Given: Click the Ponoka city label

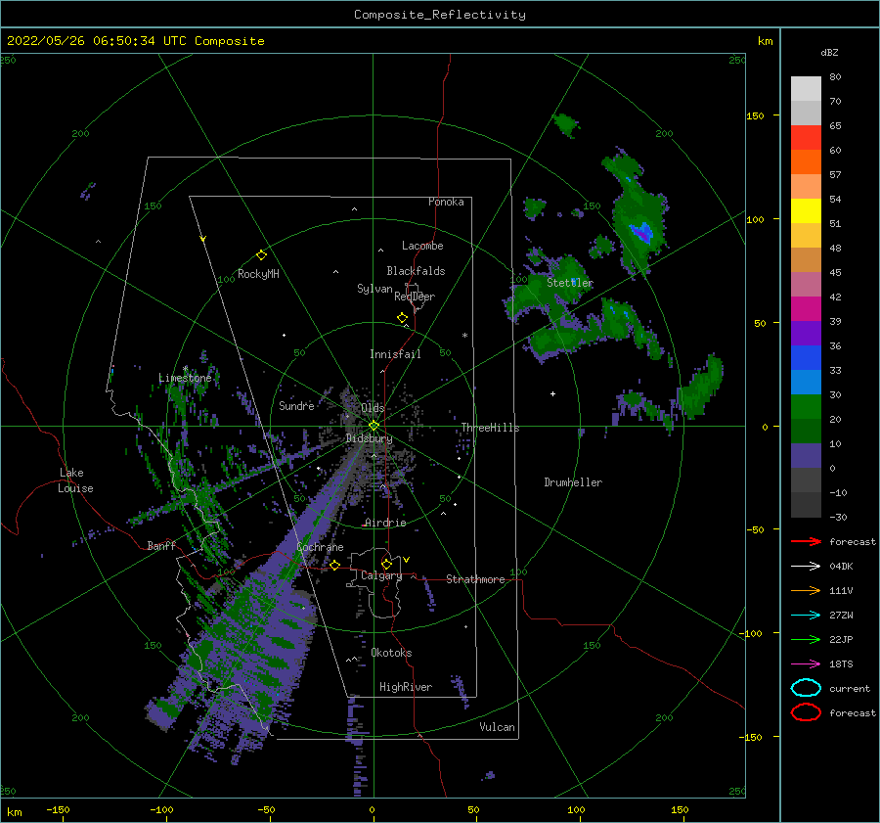Looking at the screenshot, I should [446, 202].
